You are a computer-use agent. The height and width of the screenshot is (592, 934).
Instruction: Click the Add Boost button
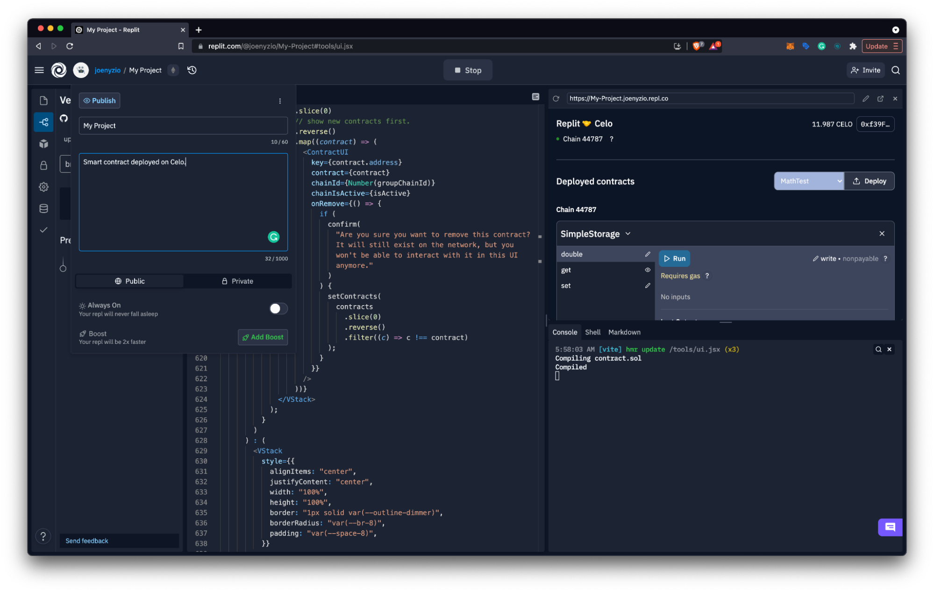[263, 337]
